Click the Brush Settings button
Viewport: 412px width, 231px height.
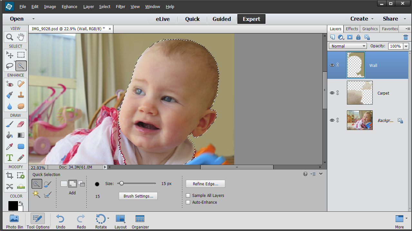138,196
